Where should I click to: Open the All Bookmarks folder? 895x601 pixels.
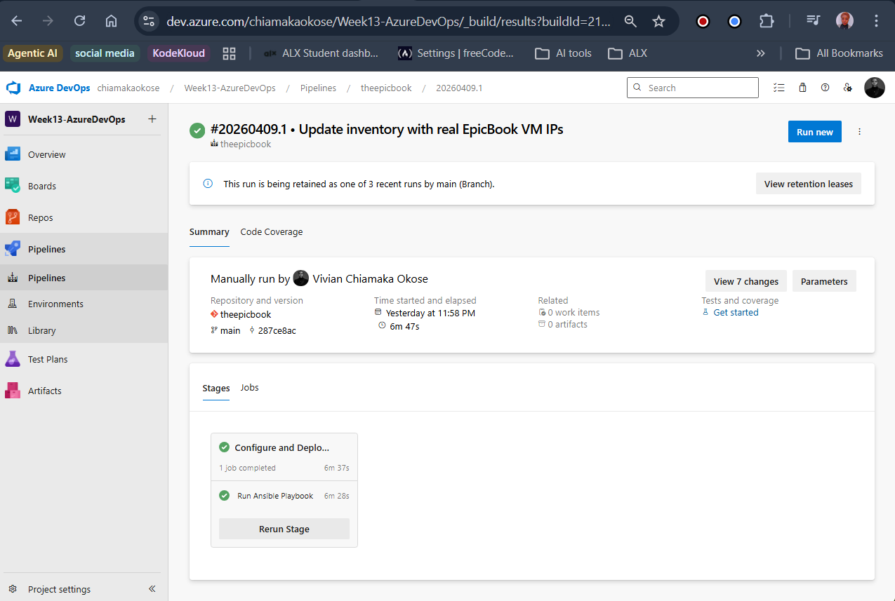point(839,53)
